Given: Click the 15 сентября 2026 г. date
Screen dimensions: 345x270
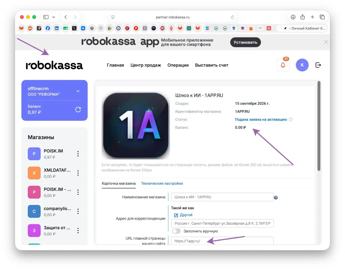Looking at the screenshot, I should [x=252, y=103].
